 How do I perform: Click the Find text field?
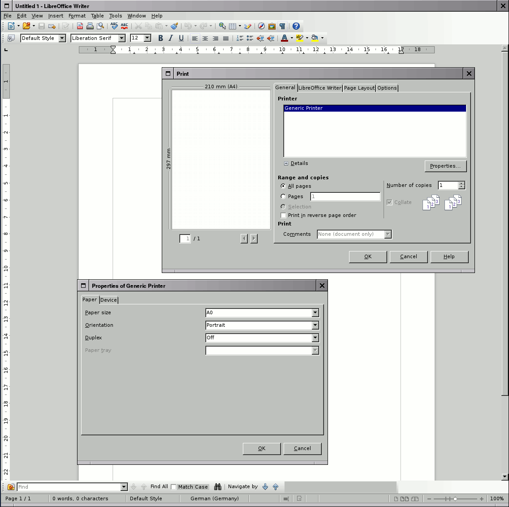click(69, 486)
